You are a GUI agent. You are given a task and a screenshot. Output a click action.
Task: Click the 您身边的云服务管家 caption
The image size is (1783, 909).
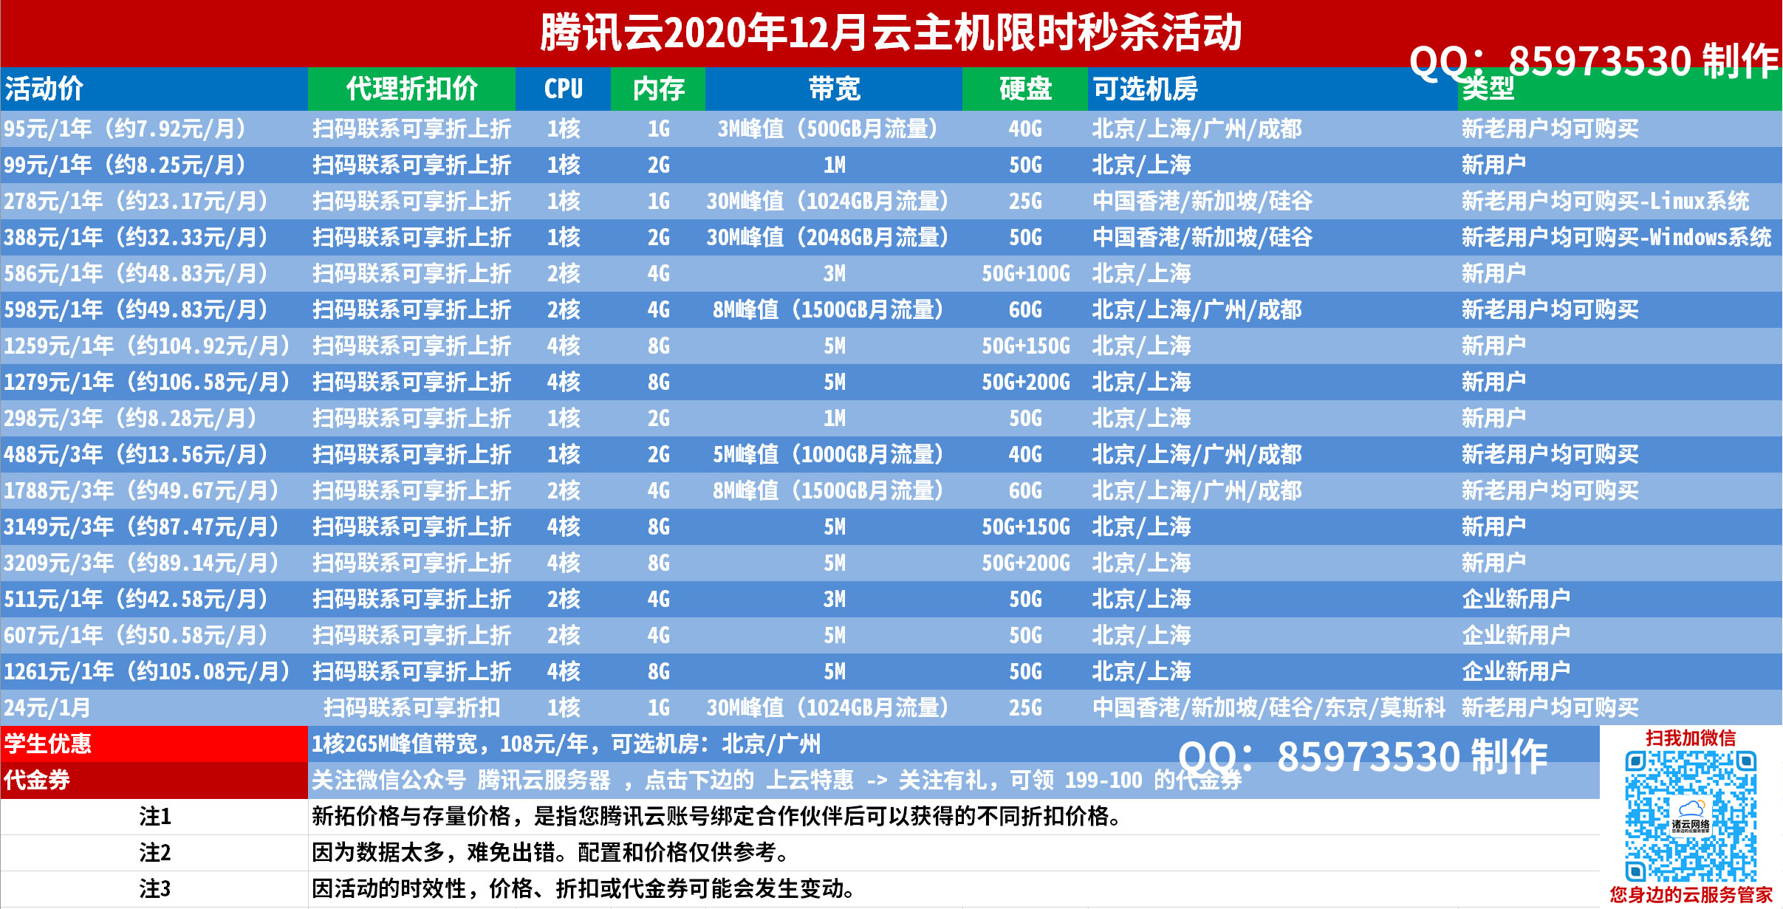tap(1691, 895)
